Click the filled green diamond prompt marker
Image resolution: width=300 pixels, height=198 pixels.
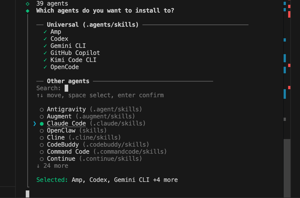pos(28,11)
